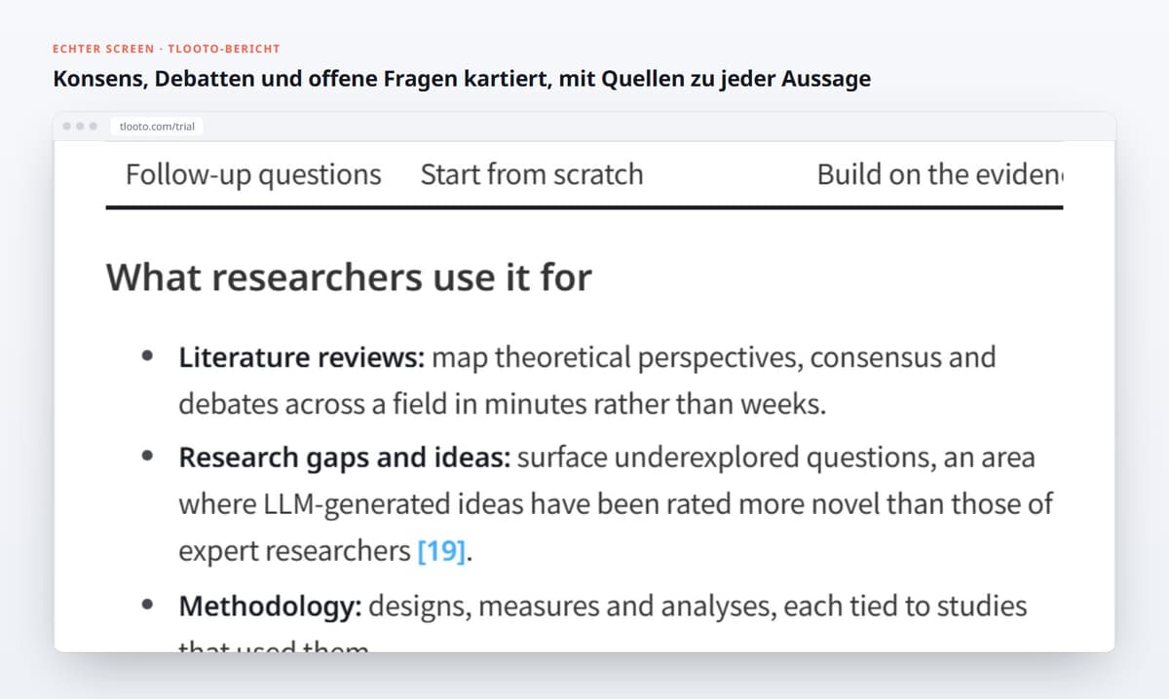Screen dimensions: 1169x699
Task: Click the orange 'ECHTER SCREEN · TLOOTO-BERICHT' label
Action: coord(167,49)
